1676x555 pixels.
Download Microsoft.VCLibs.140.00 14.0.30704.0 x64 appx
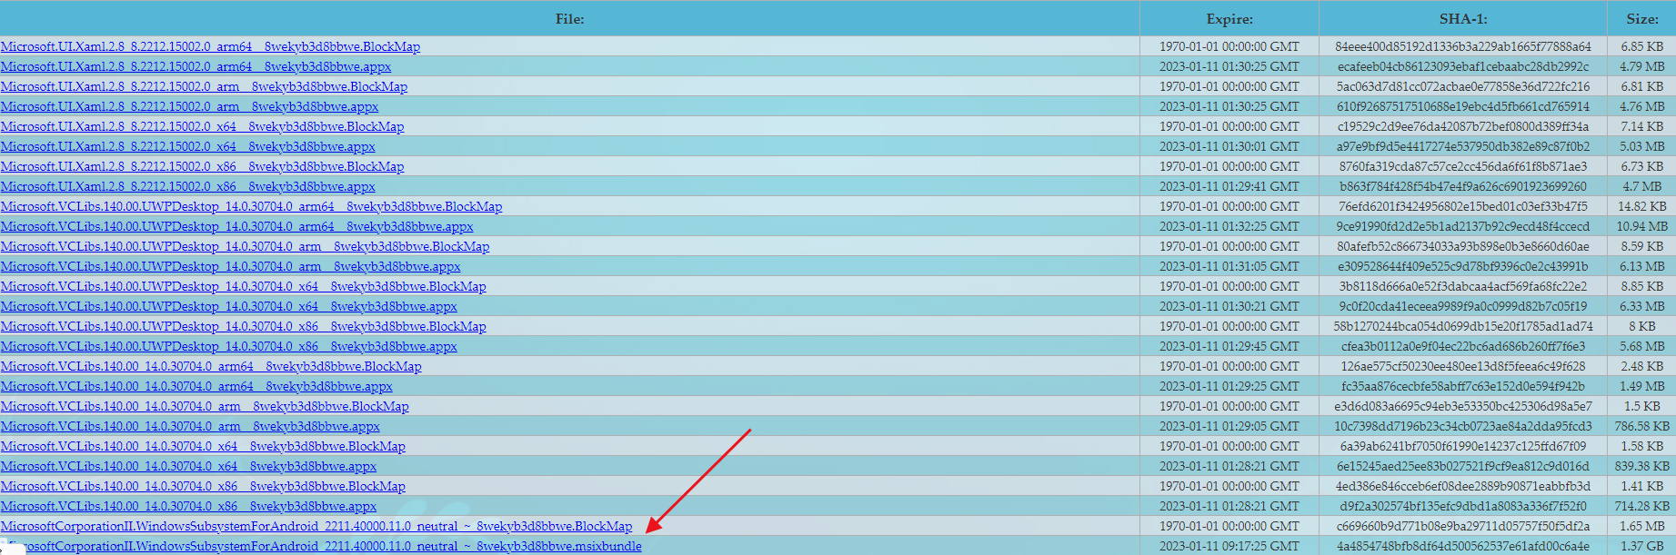(x=188, y=466)
